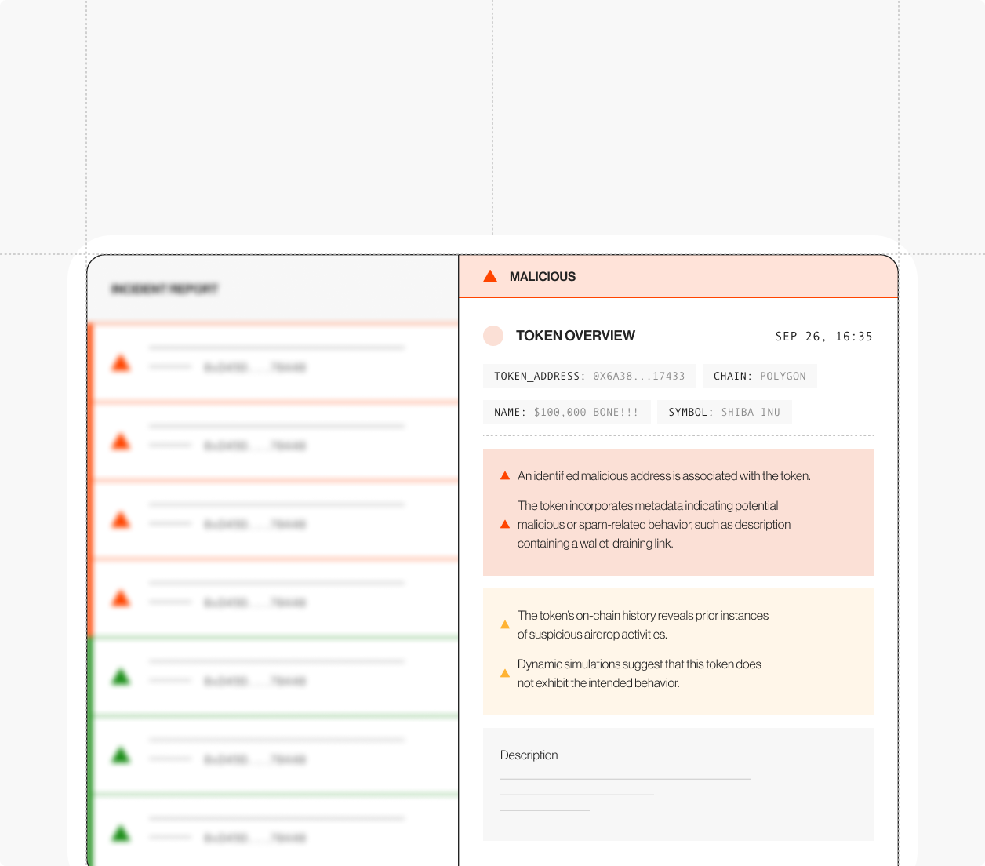Click the first red alert triangle in incident list
The image size is (985, 866).
point(121,363)
